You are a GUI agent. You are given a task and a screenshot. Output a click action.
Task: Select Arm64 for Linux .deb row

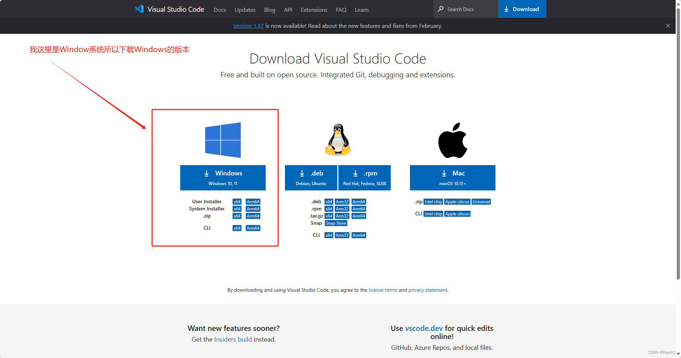[359, 202]
